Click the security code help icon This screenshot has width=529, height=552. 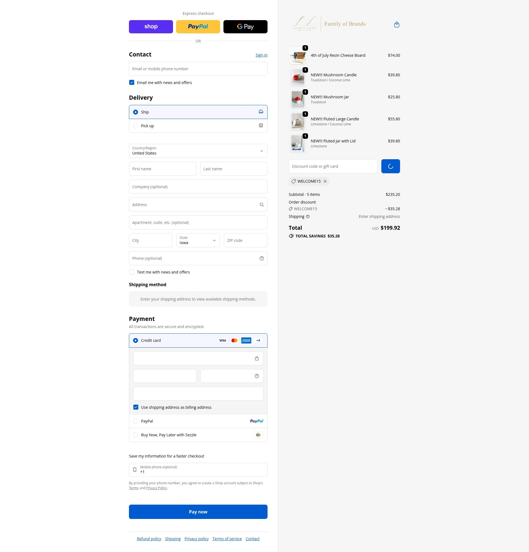point(257,376)
